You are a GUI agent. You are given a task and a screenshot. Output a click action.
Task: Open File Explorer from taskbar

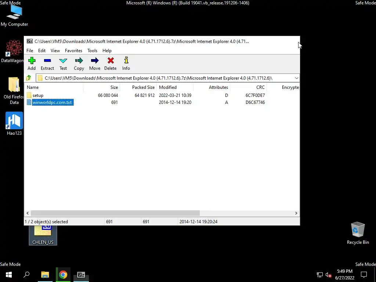45,275
